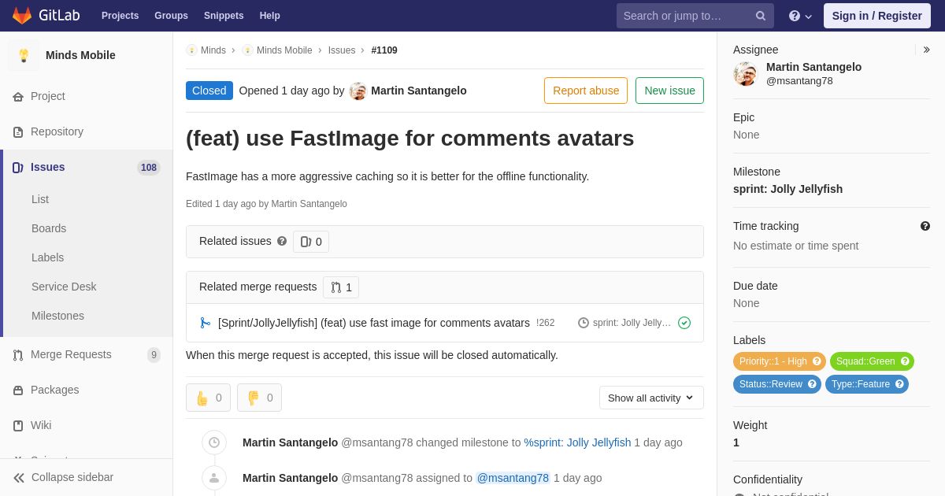Open the Repository sidebar section
This screenshot has width=945, height=496.
[57, 131]
